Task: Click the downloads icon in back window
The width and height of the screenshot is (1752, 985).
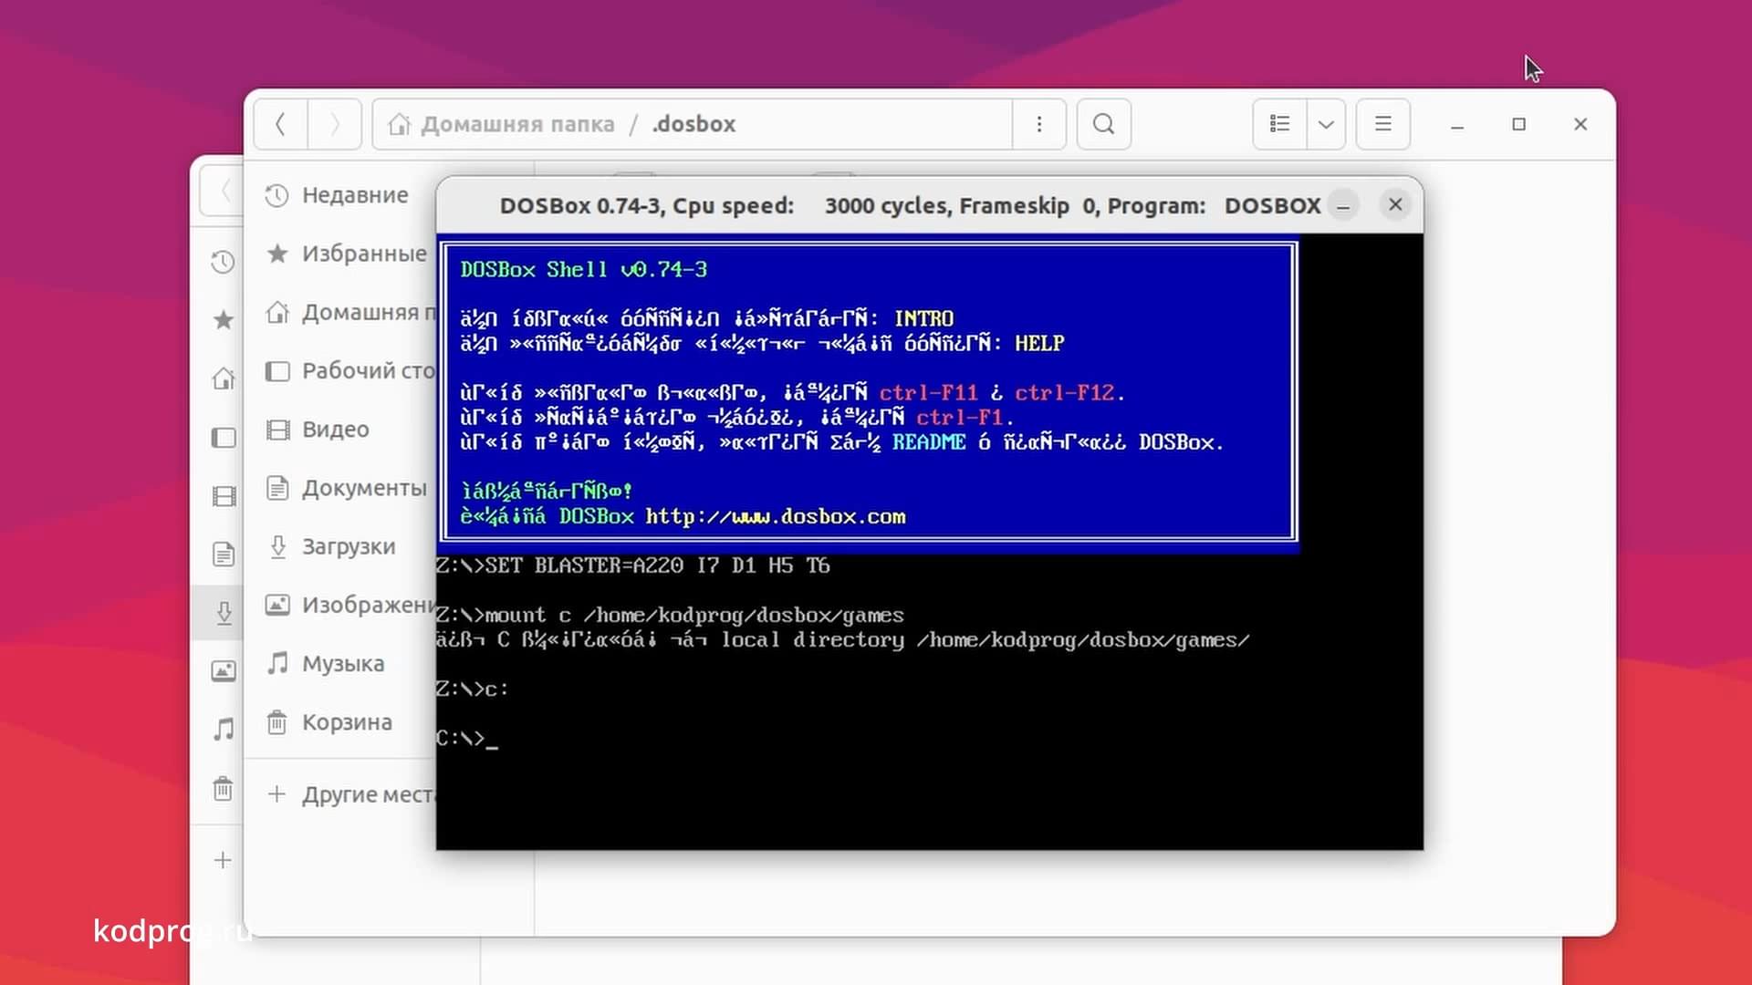Action: [x=223, y=613]
